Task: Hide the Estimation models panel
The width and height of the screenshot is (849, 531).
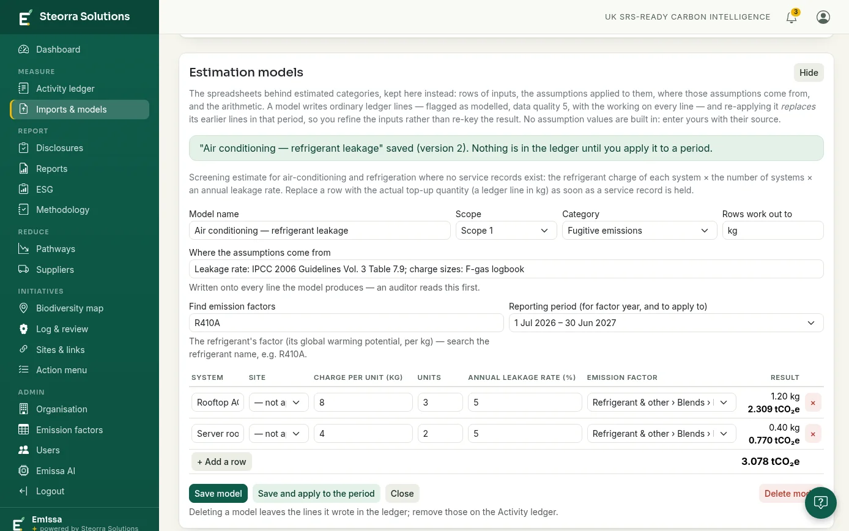Action: (x=809, y=73)
